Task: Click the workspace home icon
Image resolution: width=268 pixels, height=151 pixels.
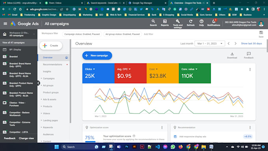Action: (x=5, y=34)
